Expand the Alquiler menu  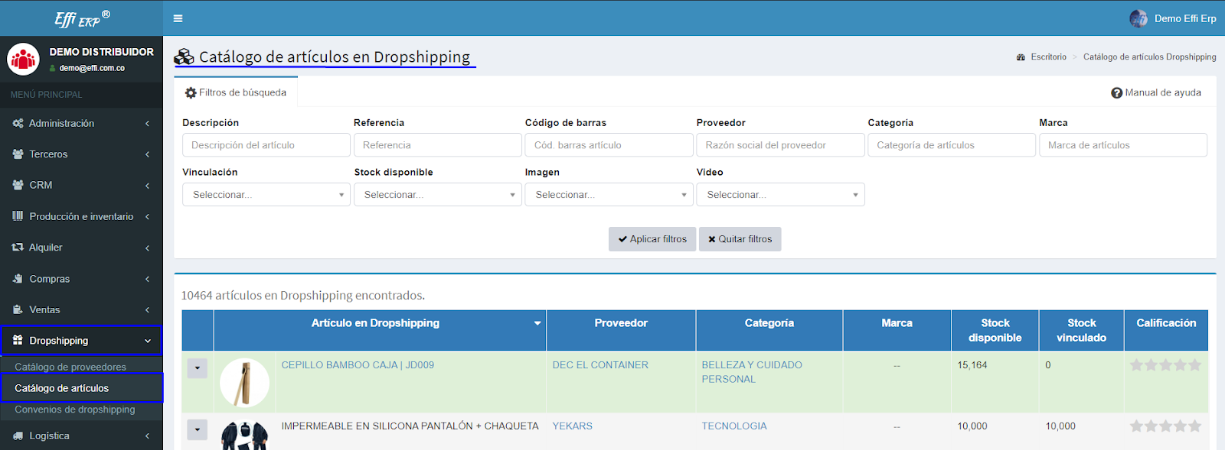click(81, 248)
